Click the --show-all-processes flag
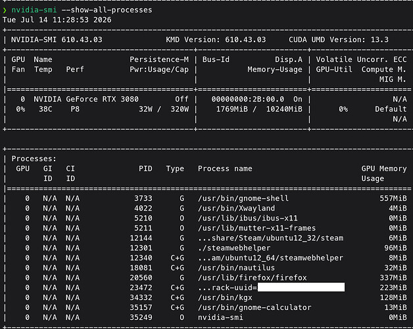Image resolution: width=413 pixels, height=329 pixels. click(107, 10)
